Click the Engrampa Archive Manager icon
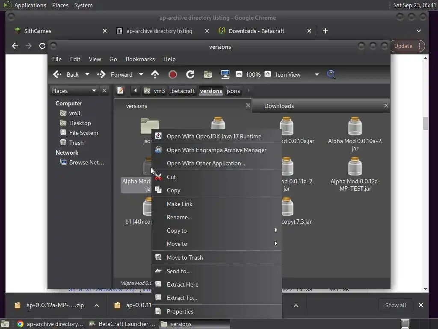The width and height of the screenshot is (438, 329). point(158,150)
